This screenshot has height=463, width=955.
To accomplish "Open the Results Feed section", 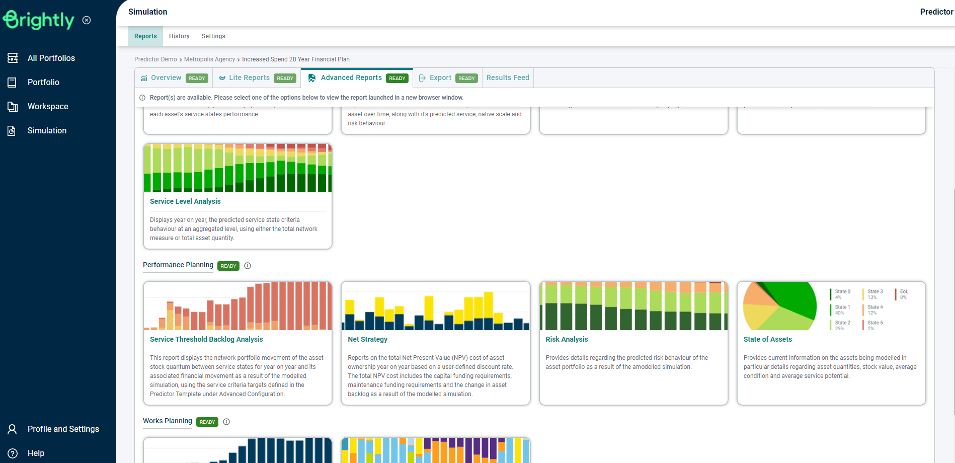I will coord(507,78).
